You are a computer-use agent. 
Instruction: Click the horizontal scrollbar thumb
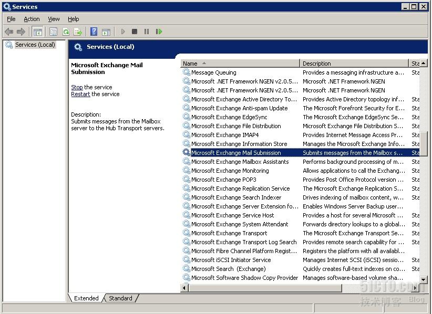[265, 288]
